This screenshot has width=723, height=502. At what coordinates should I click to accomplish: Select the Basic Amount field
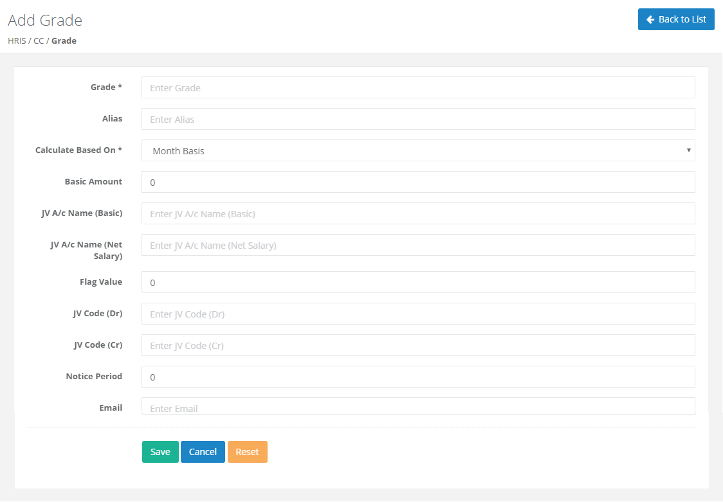click(x=418, y=182)
